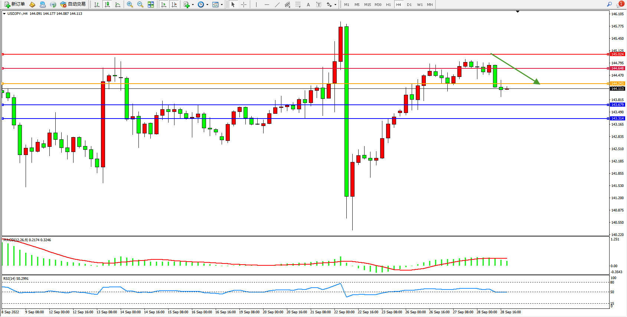Viewport: 627px width, 317px height.
Task: Toggle the AutoTrading (自动交易) button
Action: tap(73, 4)
